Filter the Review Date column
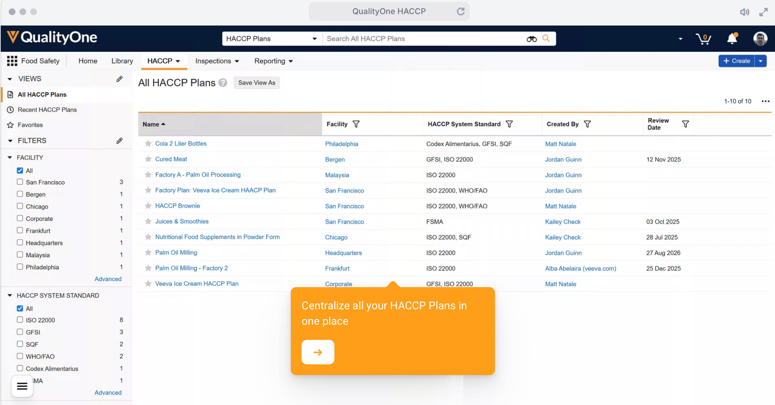 point(685,124)
